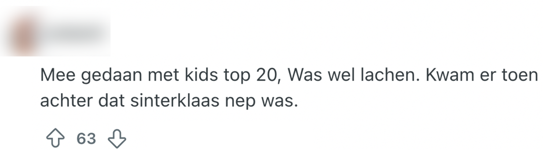Viewport: 543px width, 150px height.
Task: Click the word "toen" ending the first line
Action: [522, 76]
